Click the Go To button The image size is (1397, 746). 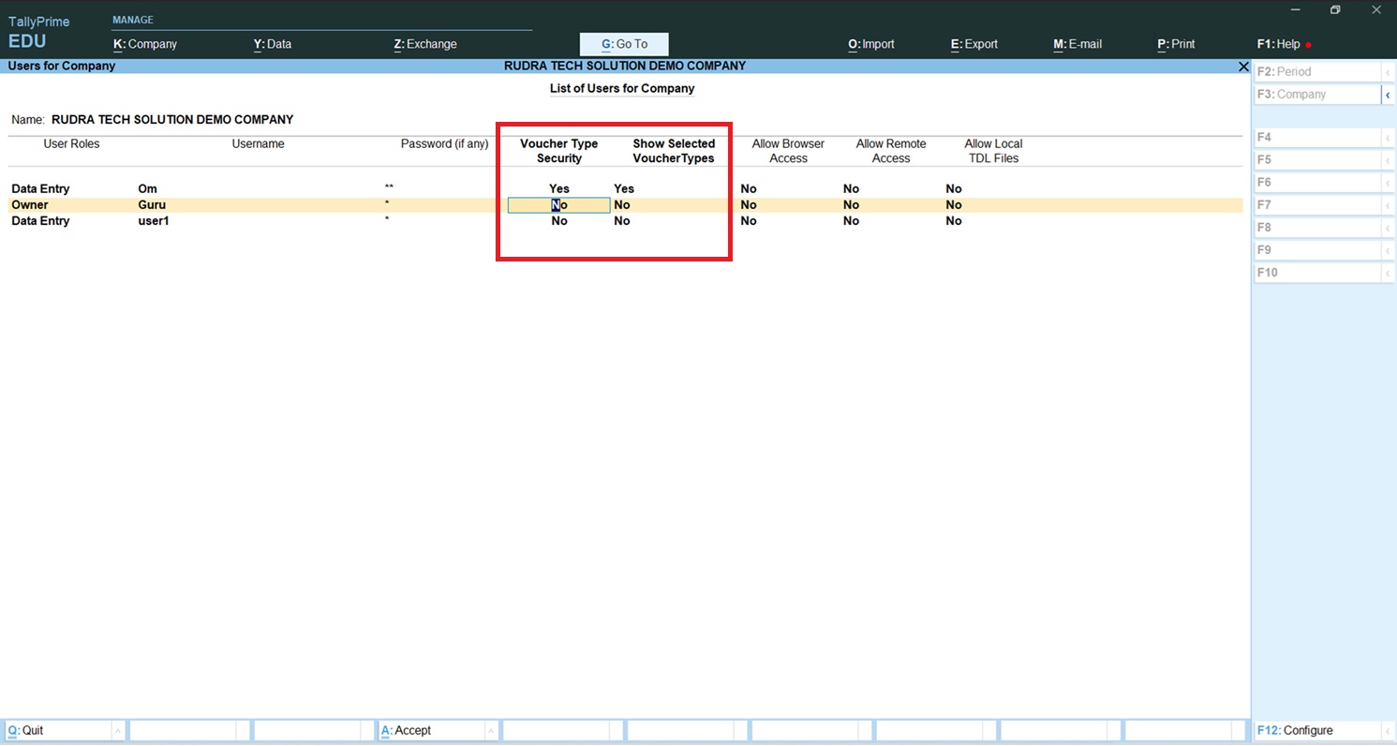pos(624,44)
